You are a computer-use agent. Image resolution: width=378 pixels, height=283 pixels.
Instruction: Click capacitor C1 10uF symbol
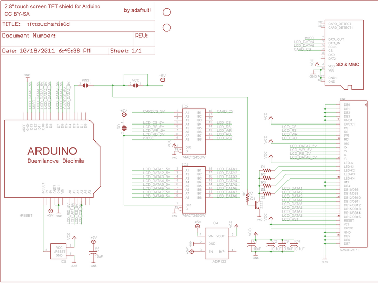252,245
